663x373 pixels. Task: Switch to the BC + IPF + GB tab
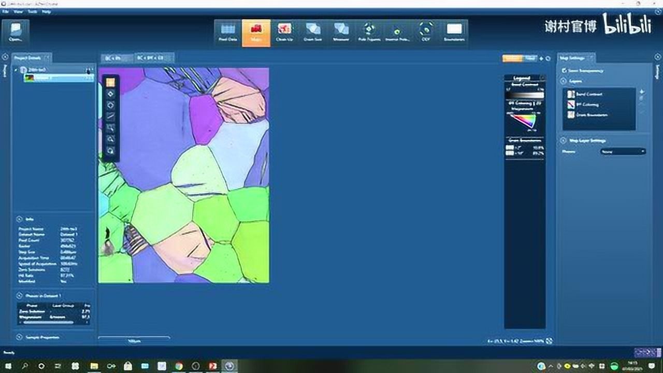[x=153, y=58]
